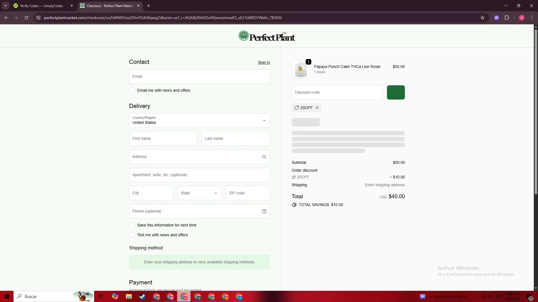Click the phone help question mark icon

(x=264, y=211)
